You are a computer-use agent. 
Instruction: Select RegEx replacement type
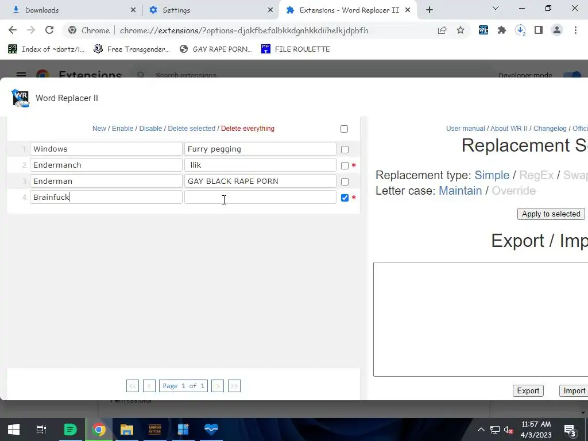(536, 175)
